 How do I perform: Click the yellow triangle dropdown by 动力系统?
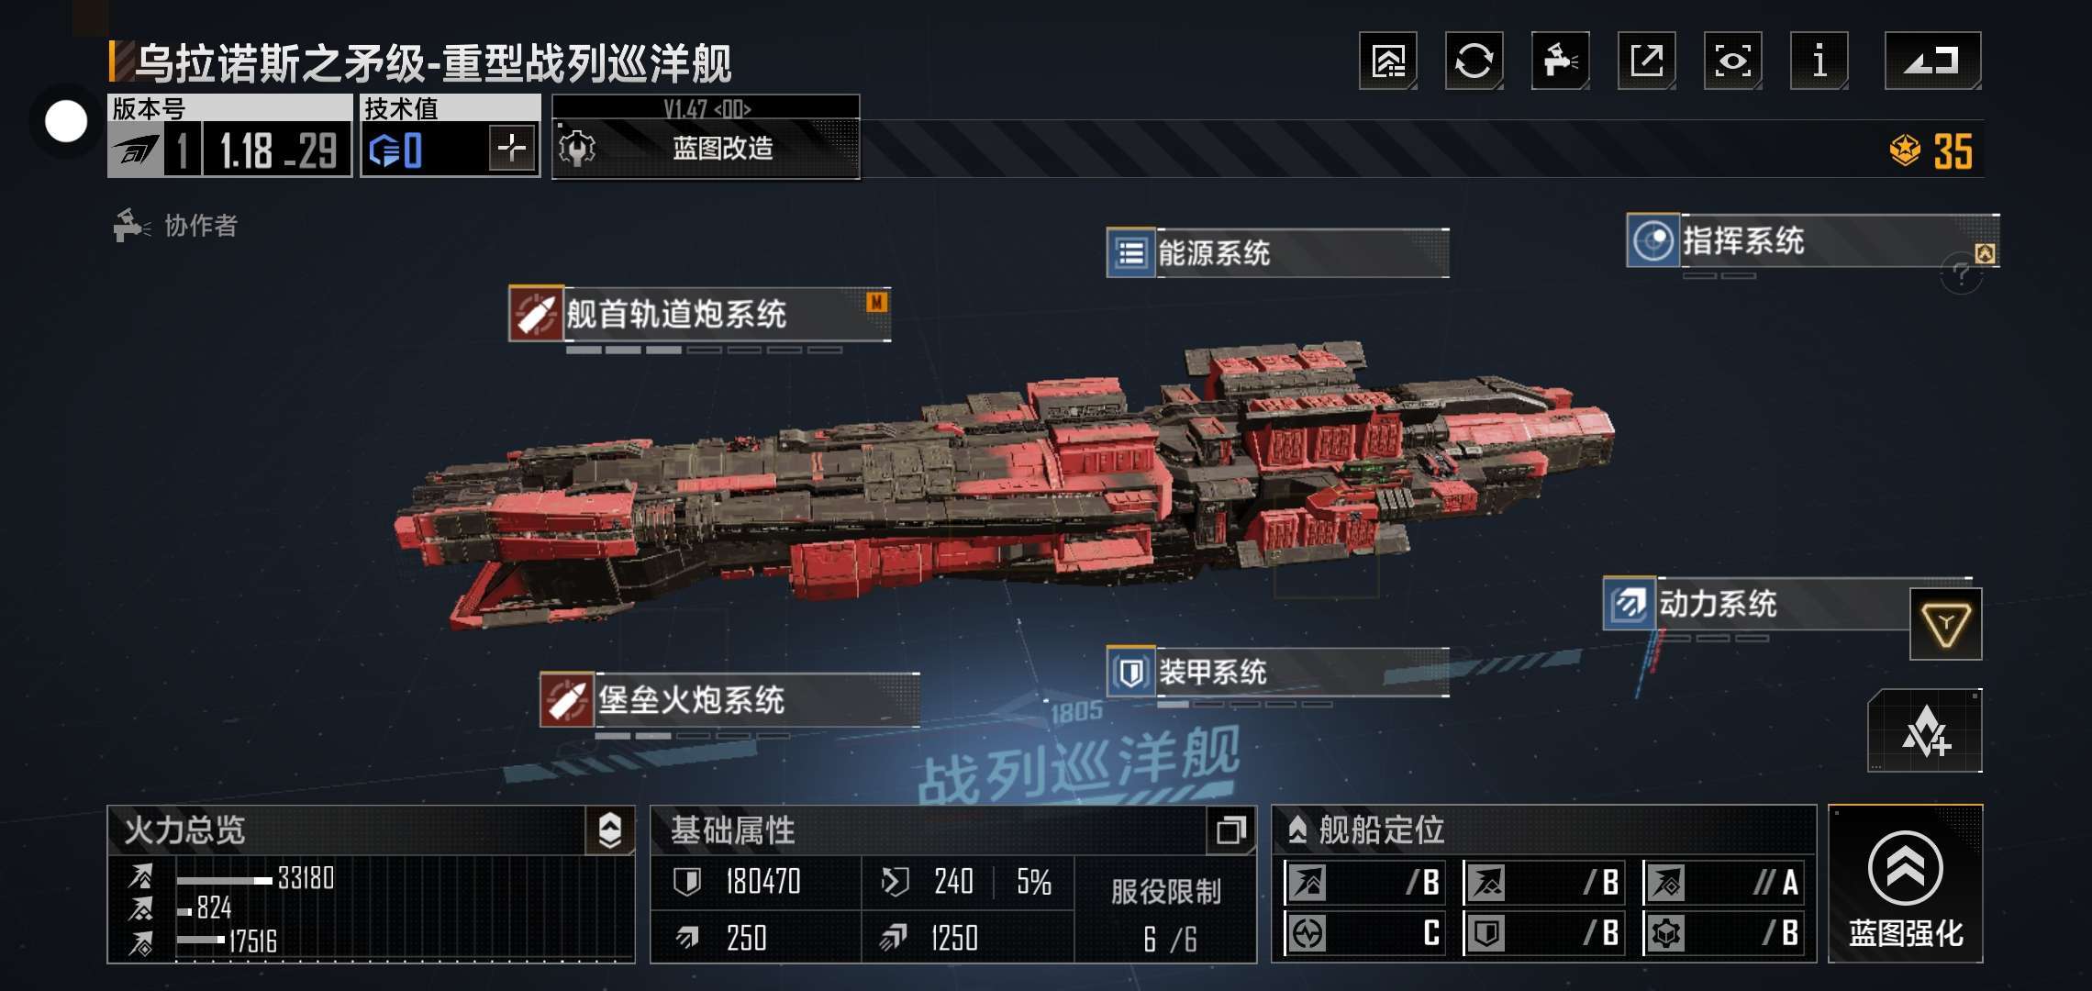tap(1945, 625)
